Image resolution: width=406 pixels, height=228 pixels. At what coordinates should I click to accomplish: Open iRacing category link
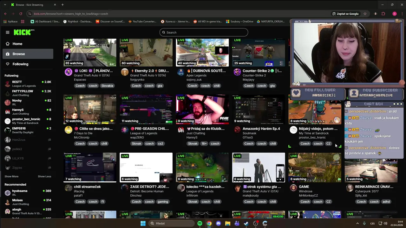click(x=78, y=191)
